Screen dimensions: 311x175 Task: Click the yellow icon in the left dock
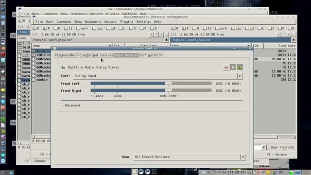click(3, 90)
